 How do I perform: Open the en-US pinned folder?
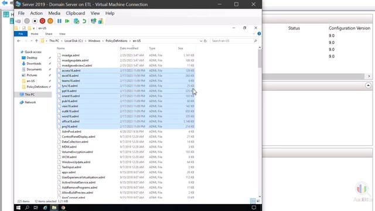[30, 81]
